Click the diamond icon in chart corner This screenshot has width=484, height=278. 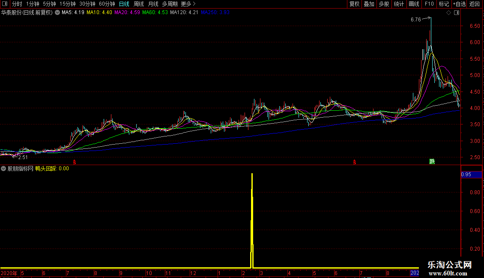tap(449, 13)
